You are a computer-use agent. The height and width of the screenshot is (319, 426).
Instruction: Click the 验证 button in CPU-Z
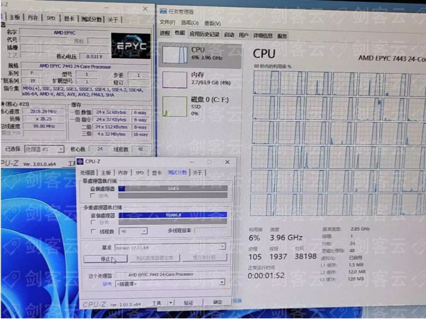[x=189, y=303]
